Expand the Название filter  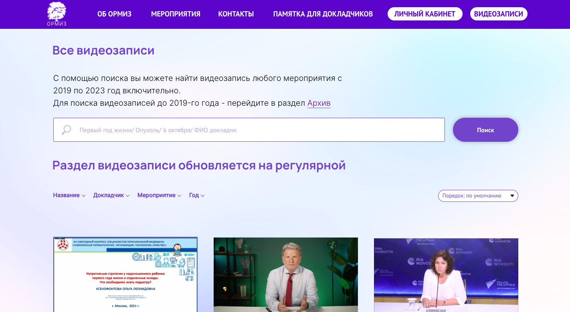pyautogui.click(x=69, y=195)
